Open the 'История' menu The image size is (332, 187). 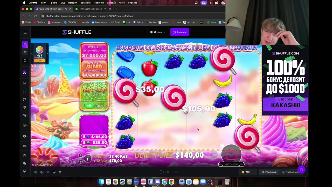coord(73,3)
